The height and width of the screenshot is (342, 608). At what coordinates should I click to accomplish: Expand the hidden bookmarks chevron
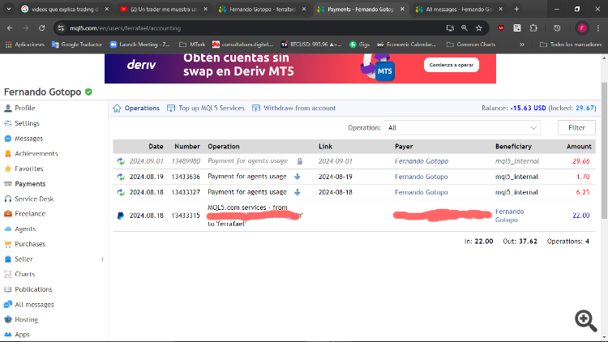point(522,45)
